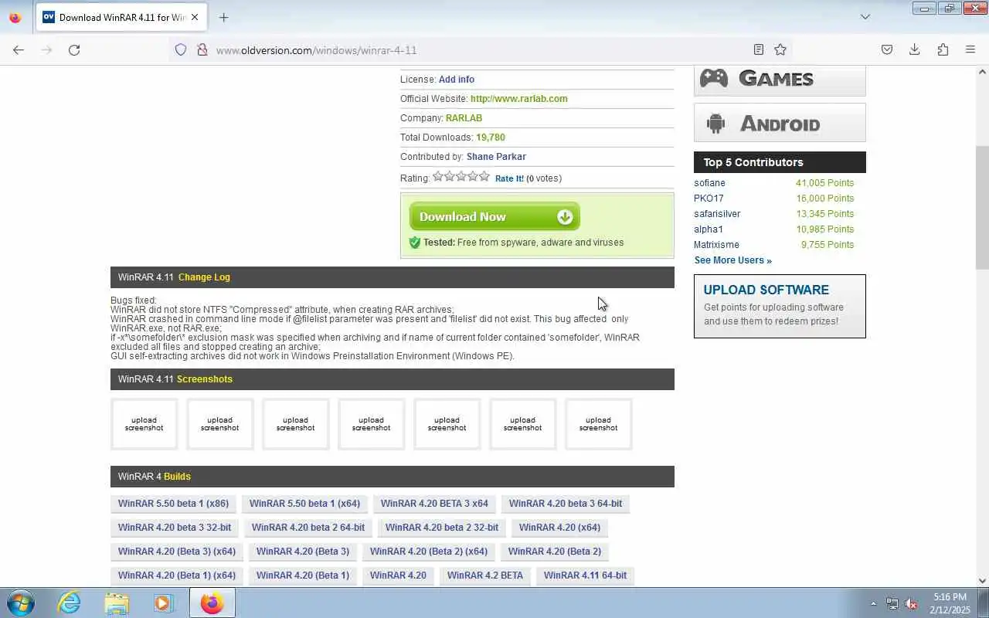The image size is (989, 618).
Task: Open the WinRAR 5.50 beta 1 (x64) build
Action: coord(304,504)
